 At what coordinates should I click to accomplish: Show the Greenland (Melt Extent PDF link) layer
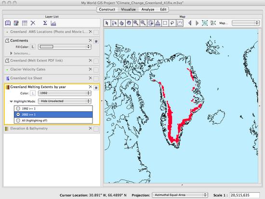point(96,61)
